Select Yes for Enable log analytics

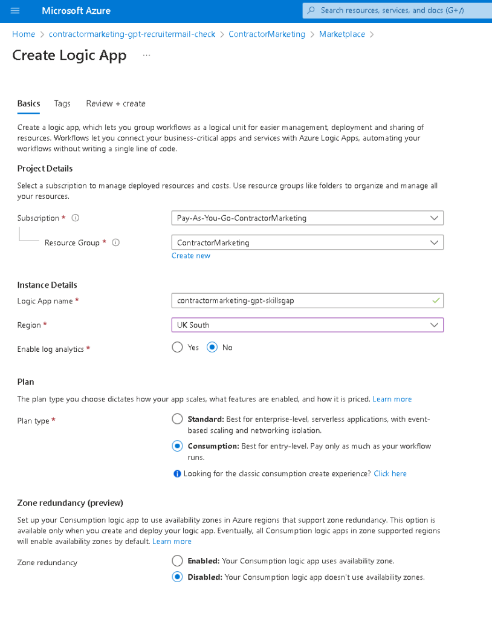(177, 348)
